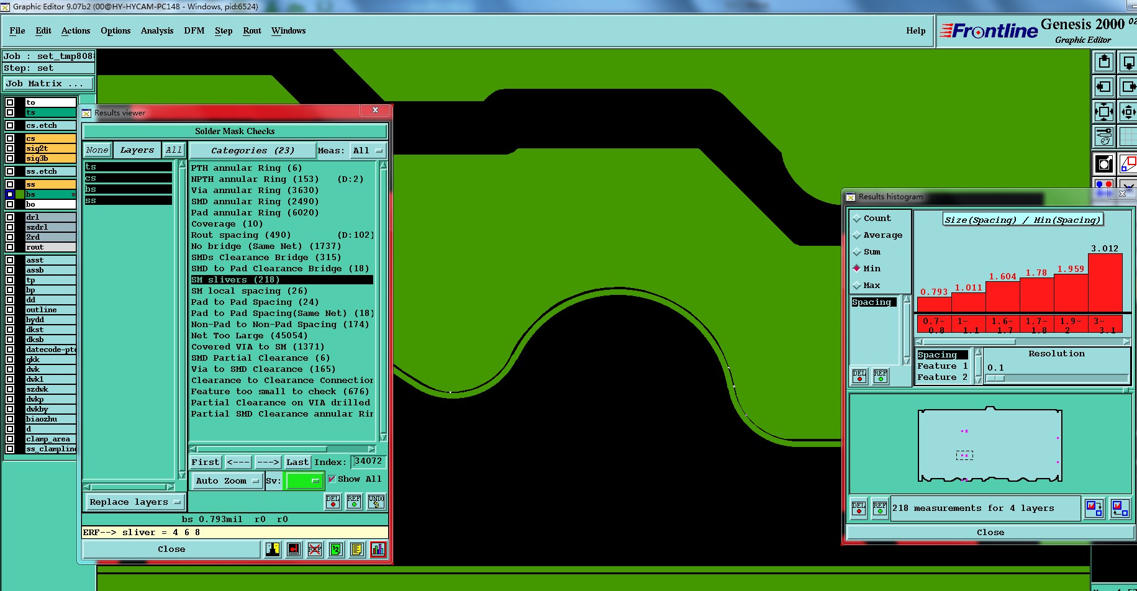
Task: Open the File menu
Action: point(17,30)
